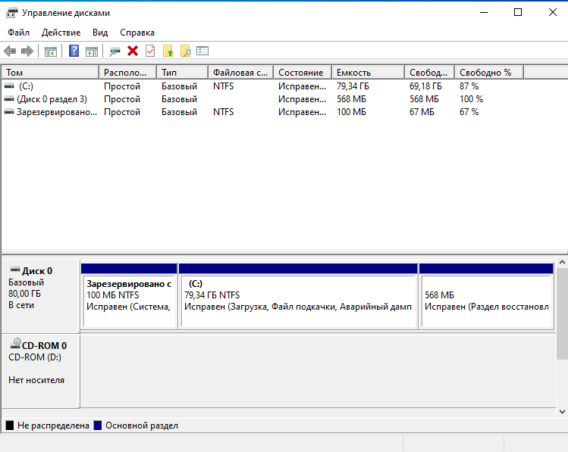Click the red X delete icon
The height and width of the screenshot is (452, 568).
coord(133,51)
